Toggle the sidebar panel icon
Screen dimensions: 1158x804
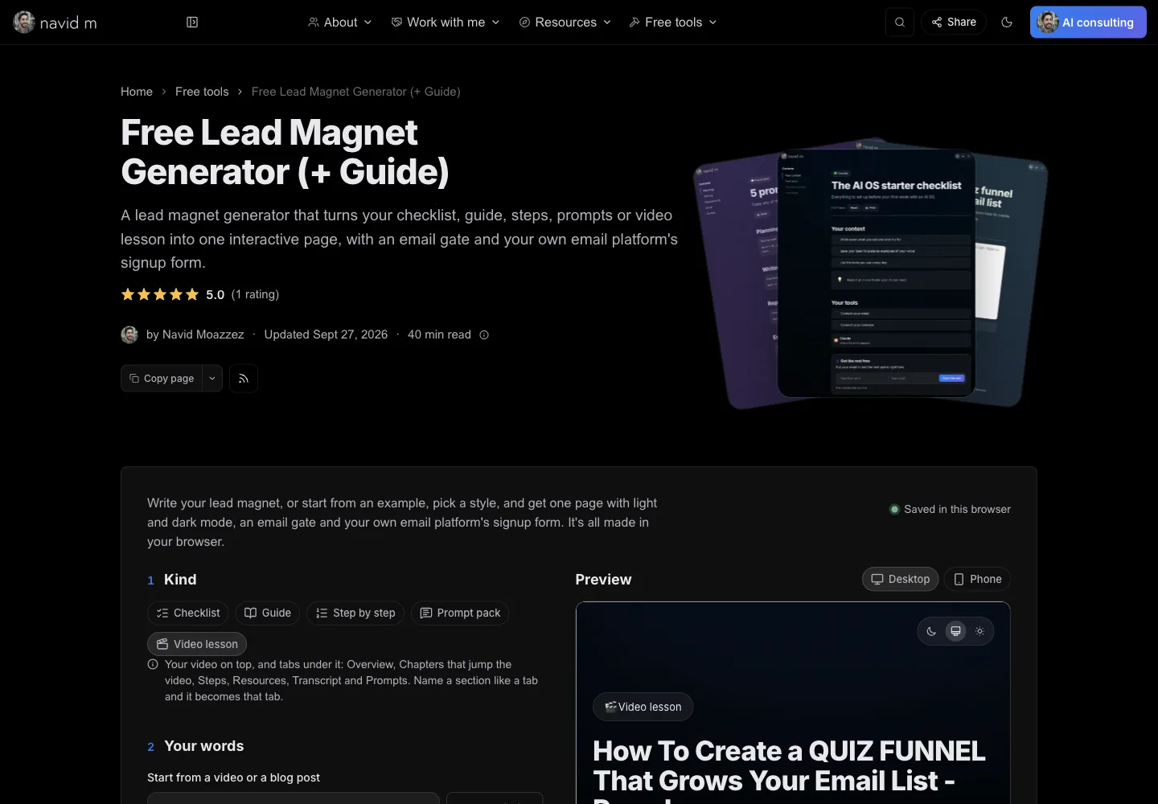pos(192,23)
